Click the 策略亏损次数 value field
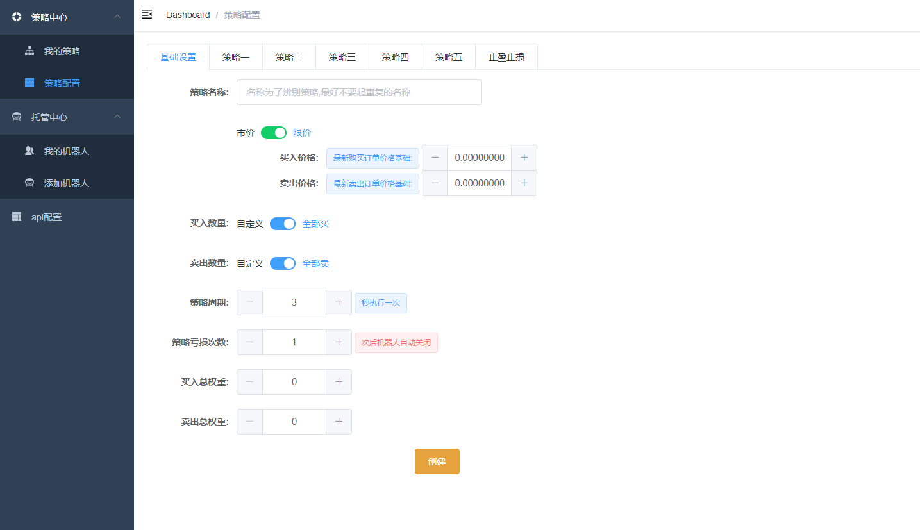The width and height of the screenshot is (920, 530). coord(294,342)
